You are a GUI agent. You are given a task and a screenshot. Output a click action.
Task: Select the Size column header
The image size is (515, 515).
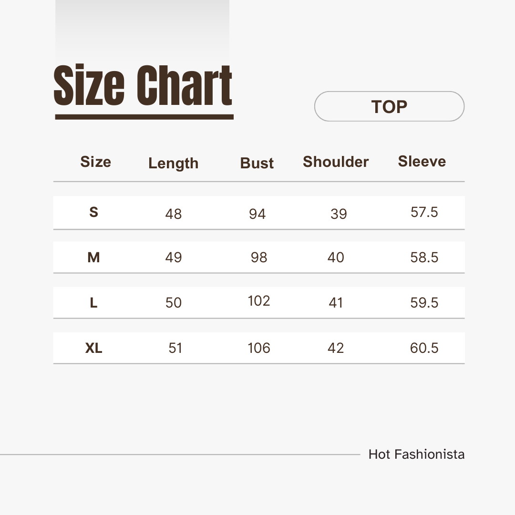95,162
